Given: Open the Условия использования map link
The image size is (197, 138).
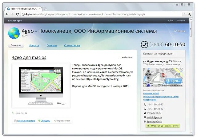Looking at the screenshot, I should point(170,85).
